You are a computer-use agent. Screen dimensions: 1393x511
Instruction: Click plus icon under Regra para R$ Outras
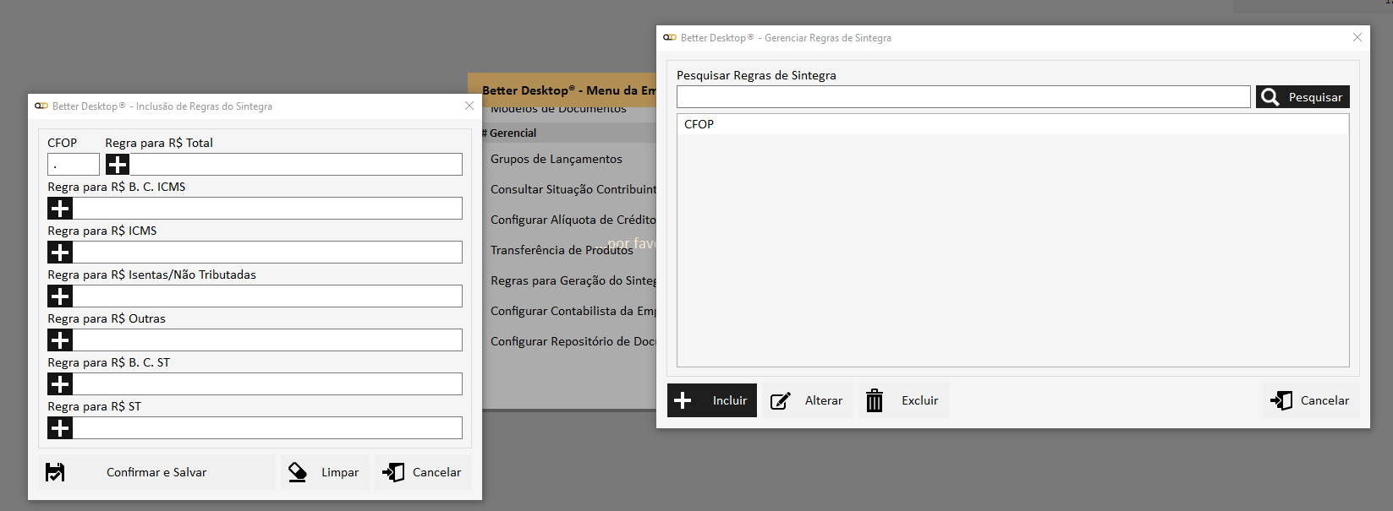coord(60,340)
